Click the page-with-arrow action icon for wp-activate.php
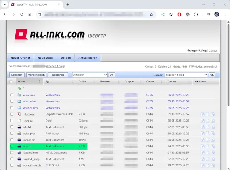 (x=213, y=165)
